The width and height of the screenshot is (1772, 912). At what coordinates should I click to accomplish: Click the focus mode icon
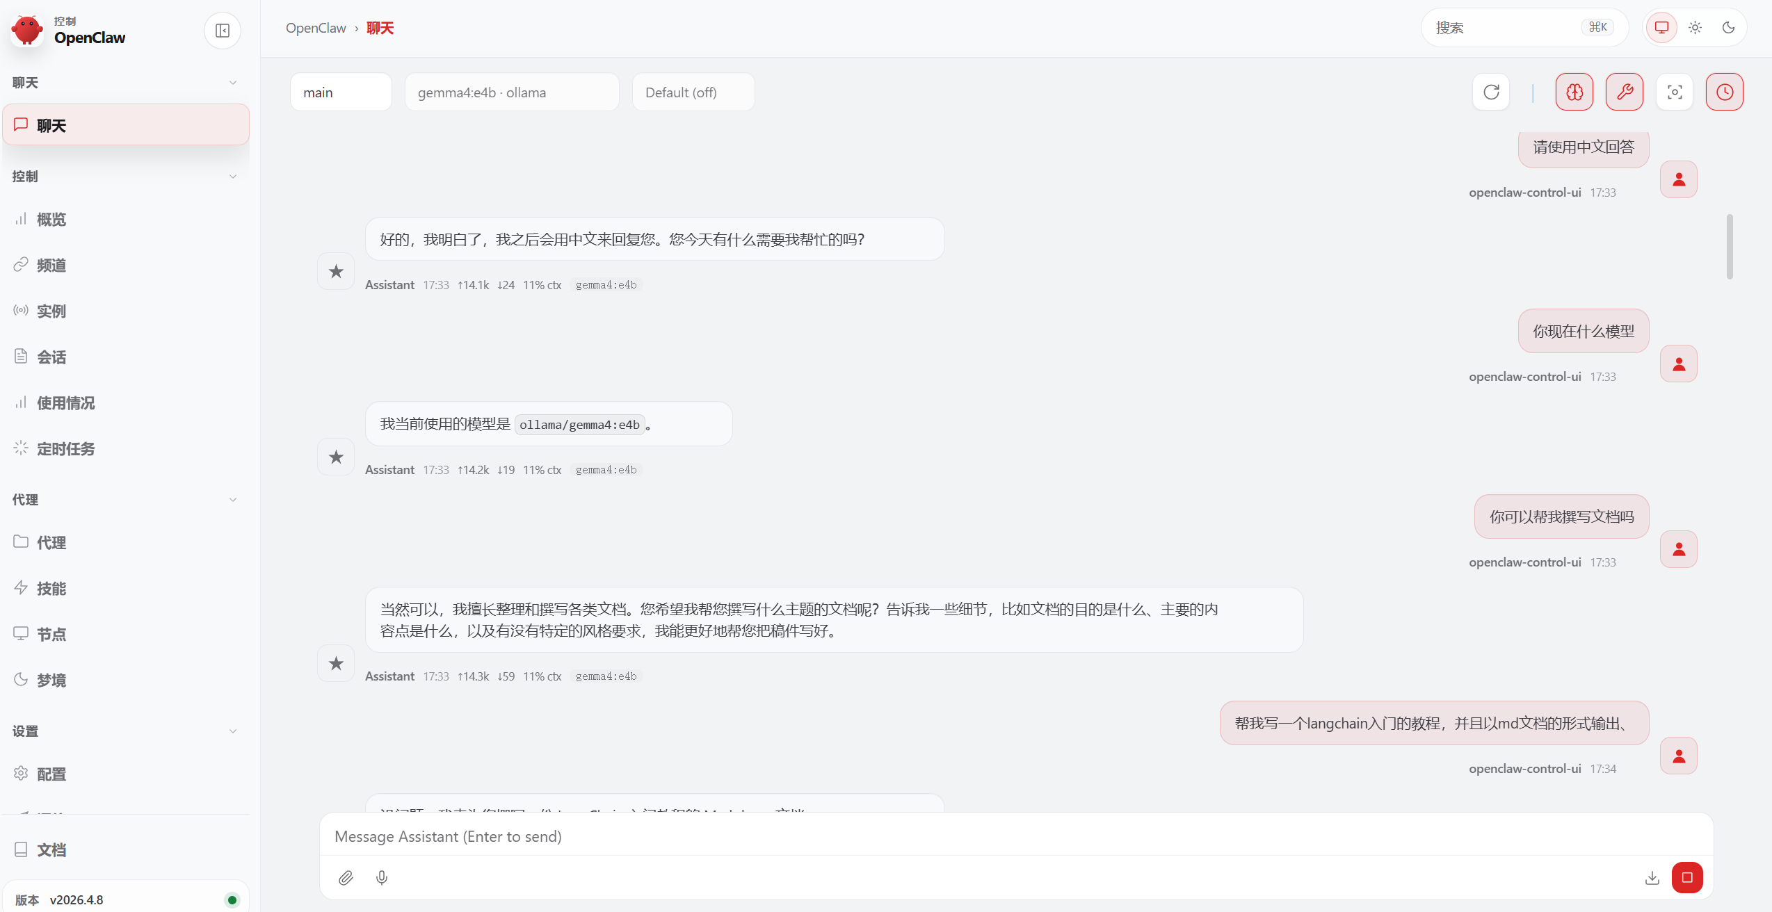[x=1675, y=92]
